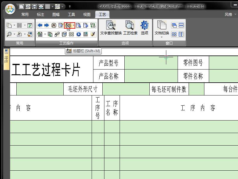Expand the arrow next to 标题栏 icon
Viewport: 238px width, 179px height.
pos(73,25)
